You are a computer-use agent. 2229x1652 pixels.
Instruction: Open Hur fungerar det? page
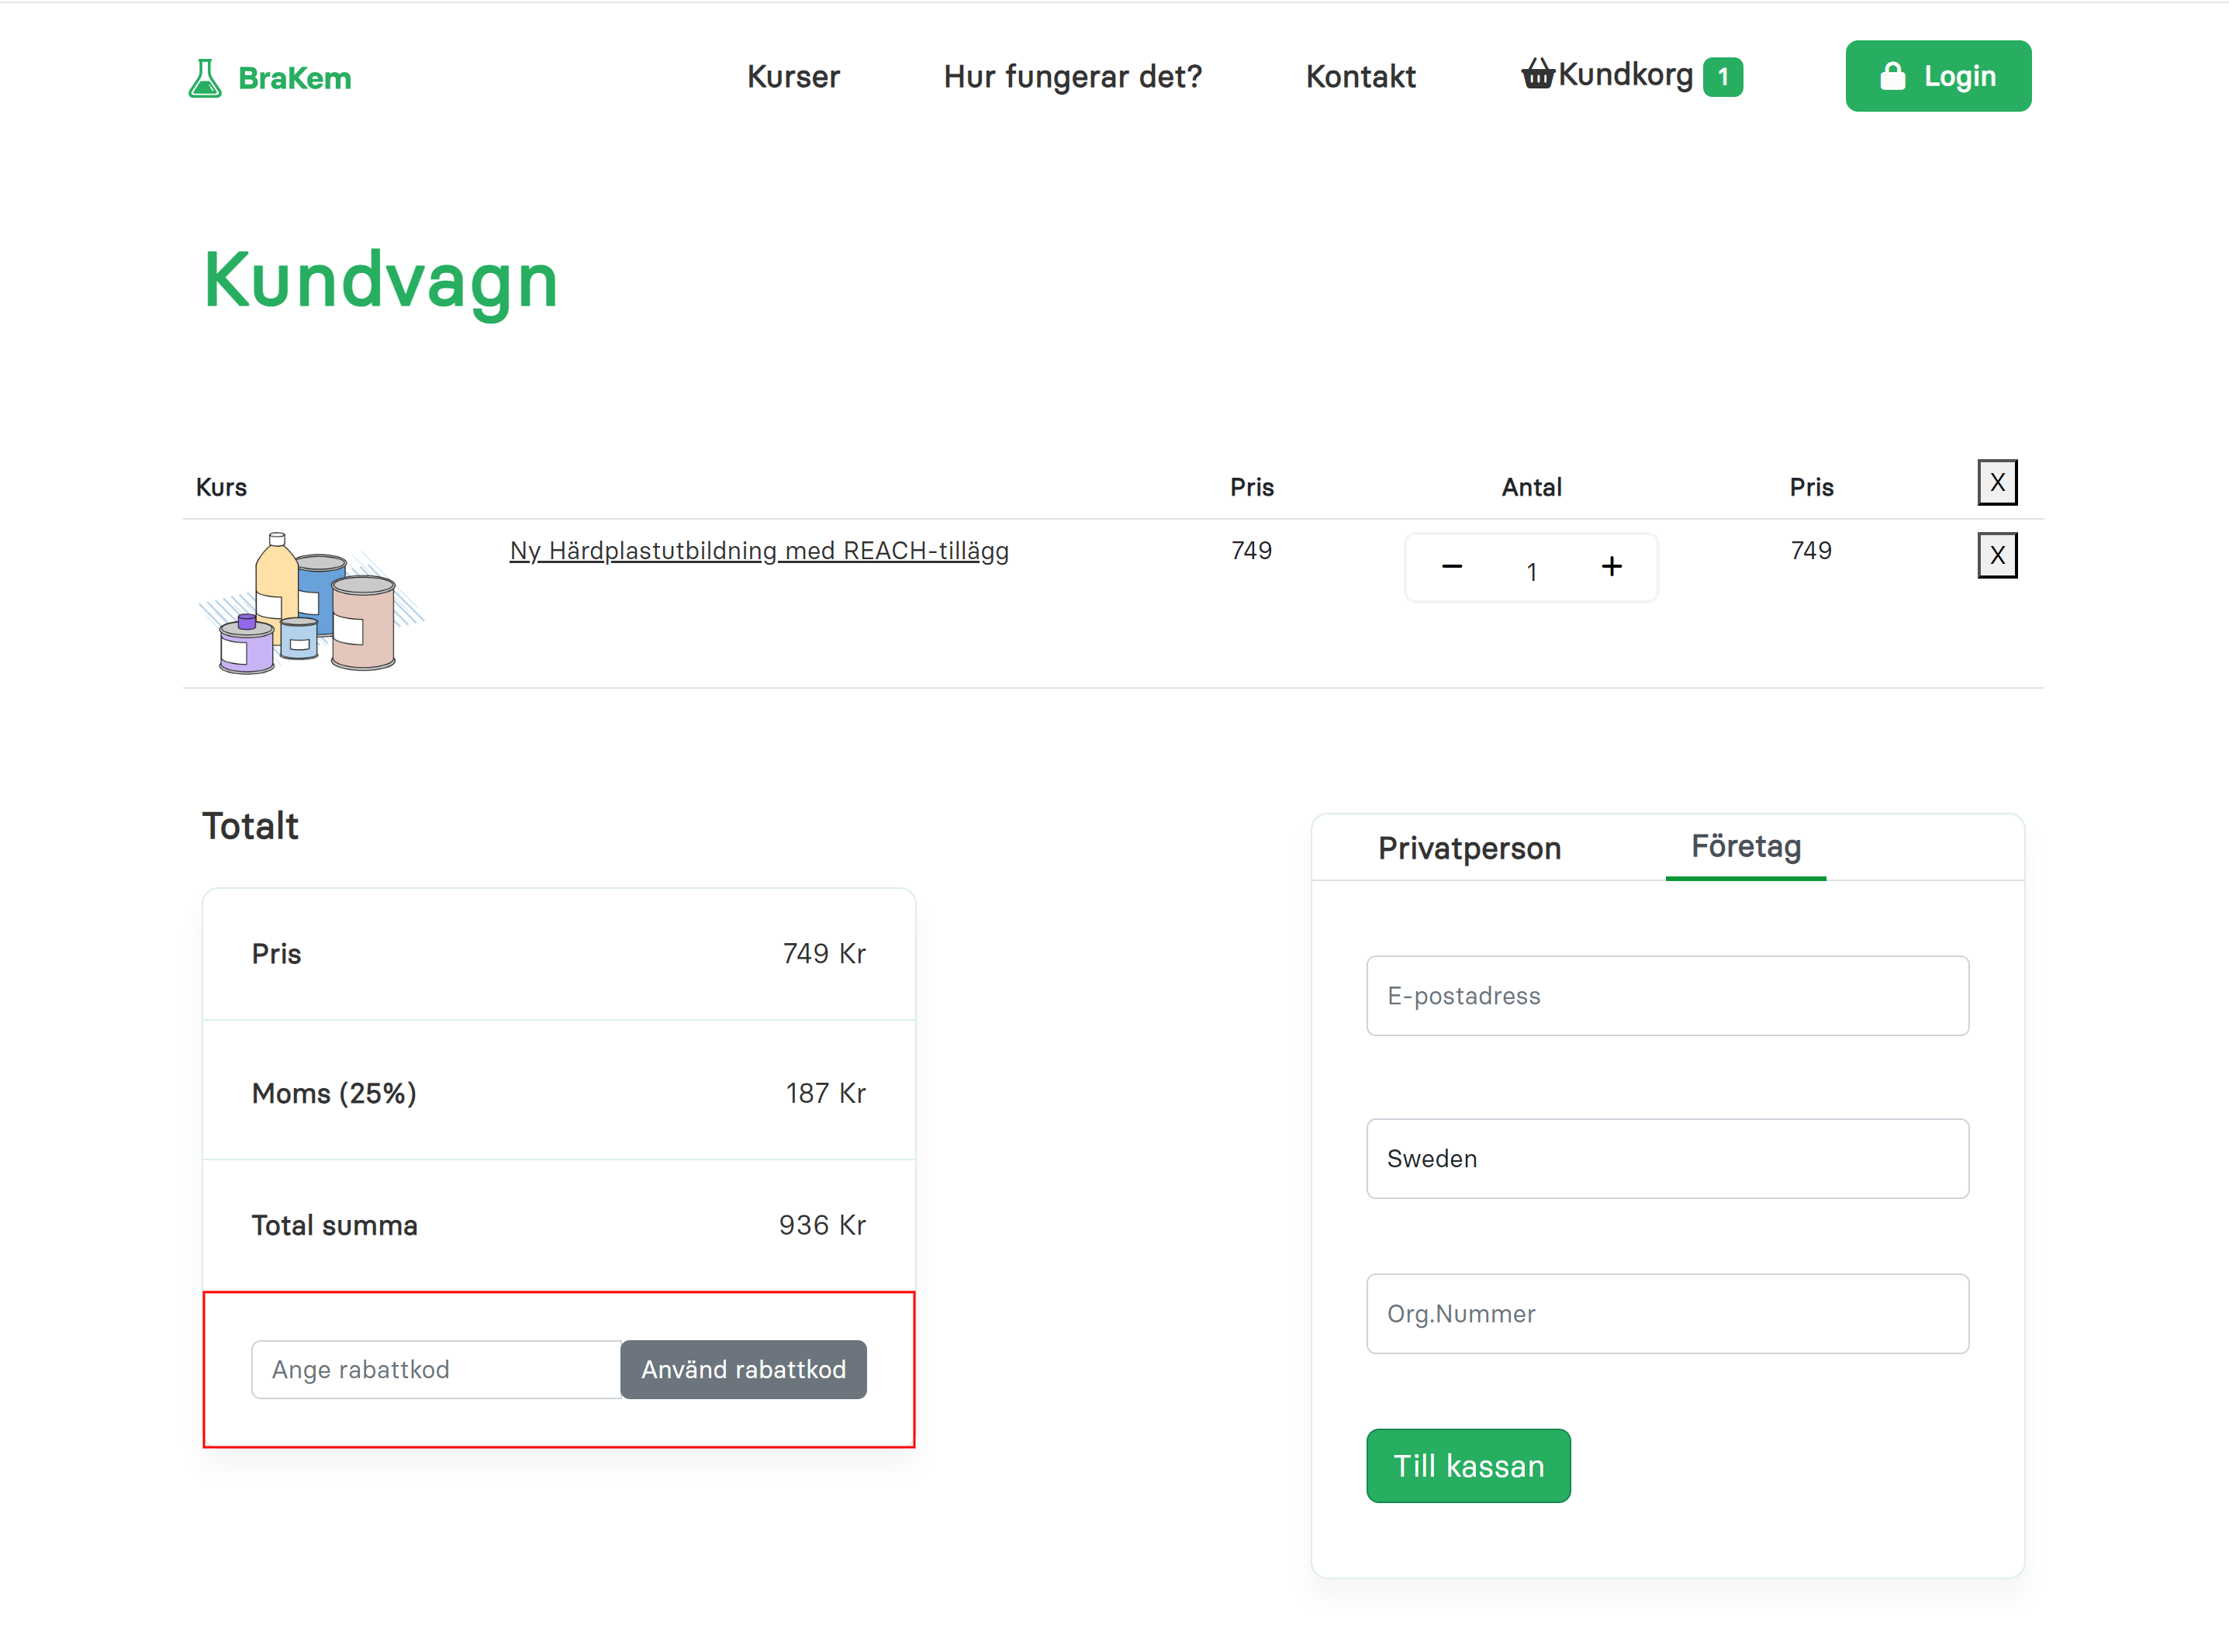pyautogui.click(x=1072, y=77)
